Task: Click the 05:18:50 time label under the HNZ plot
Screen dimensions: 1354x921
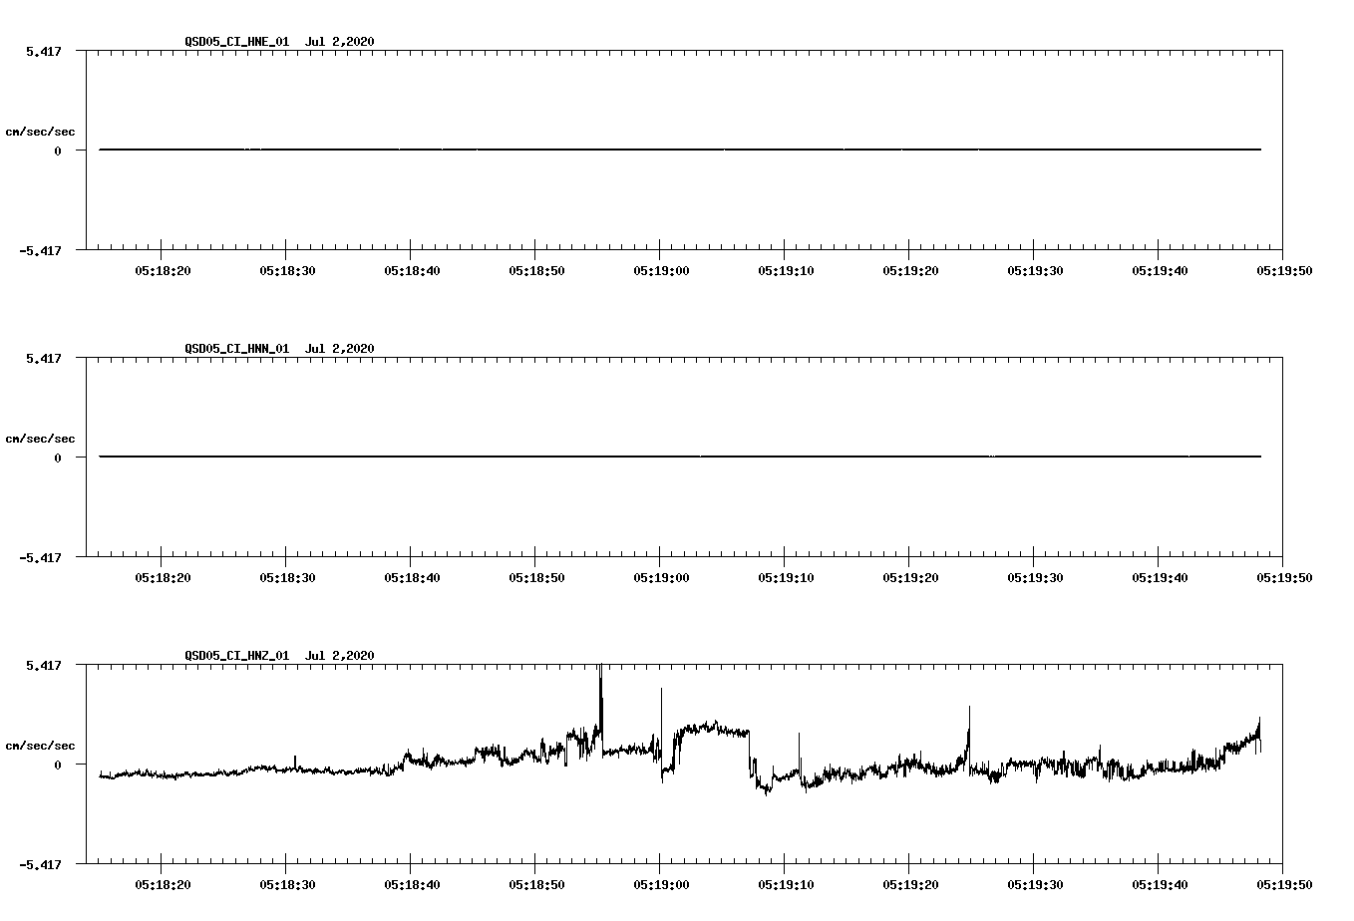Action: (x=535, y=884)
